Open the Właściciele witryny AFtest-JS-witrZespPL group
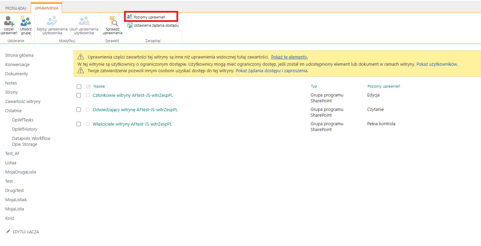This screenshot has width=481, height=246. click(132, 124)
